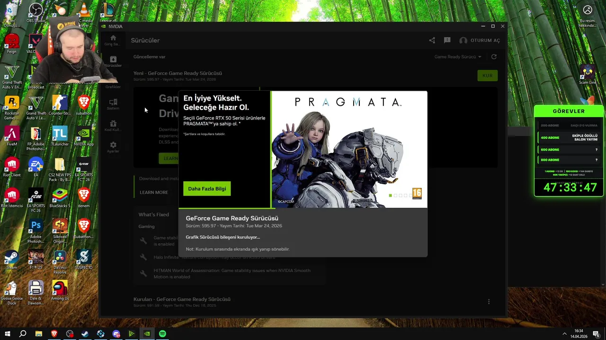Open the Steam desktop icon
The height and width of the screenshot is (340, 606).
[12, 260]
